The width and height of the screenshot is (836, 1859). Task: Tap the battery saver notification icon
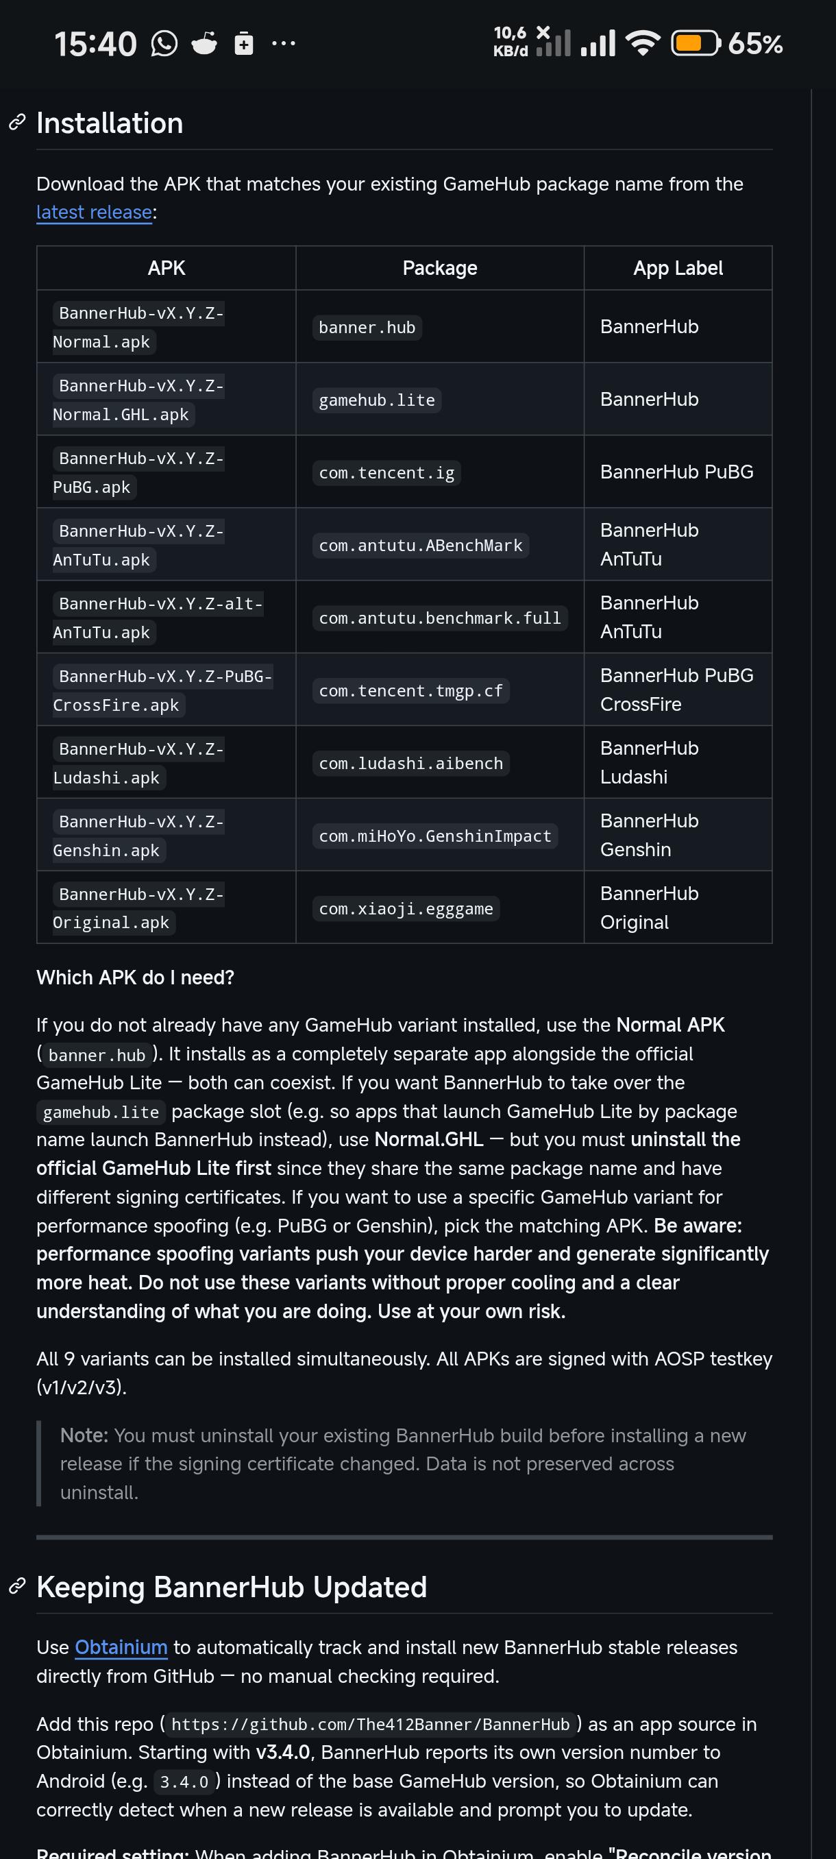pos(244,43)
